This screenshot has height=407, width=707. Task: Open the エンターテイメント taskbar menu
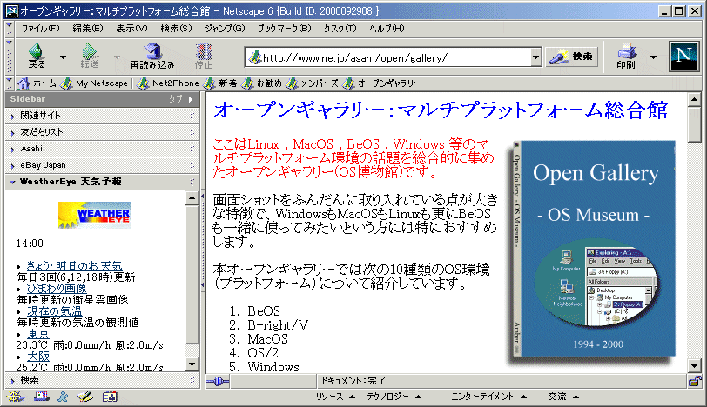(489, 397)
